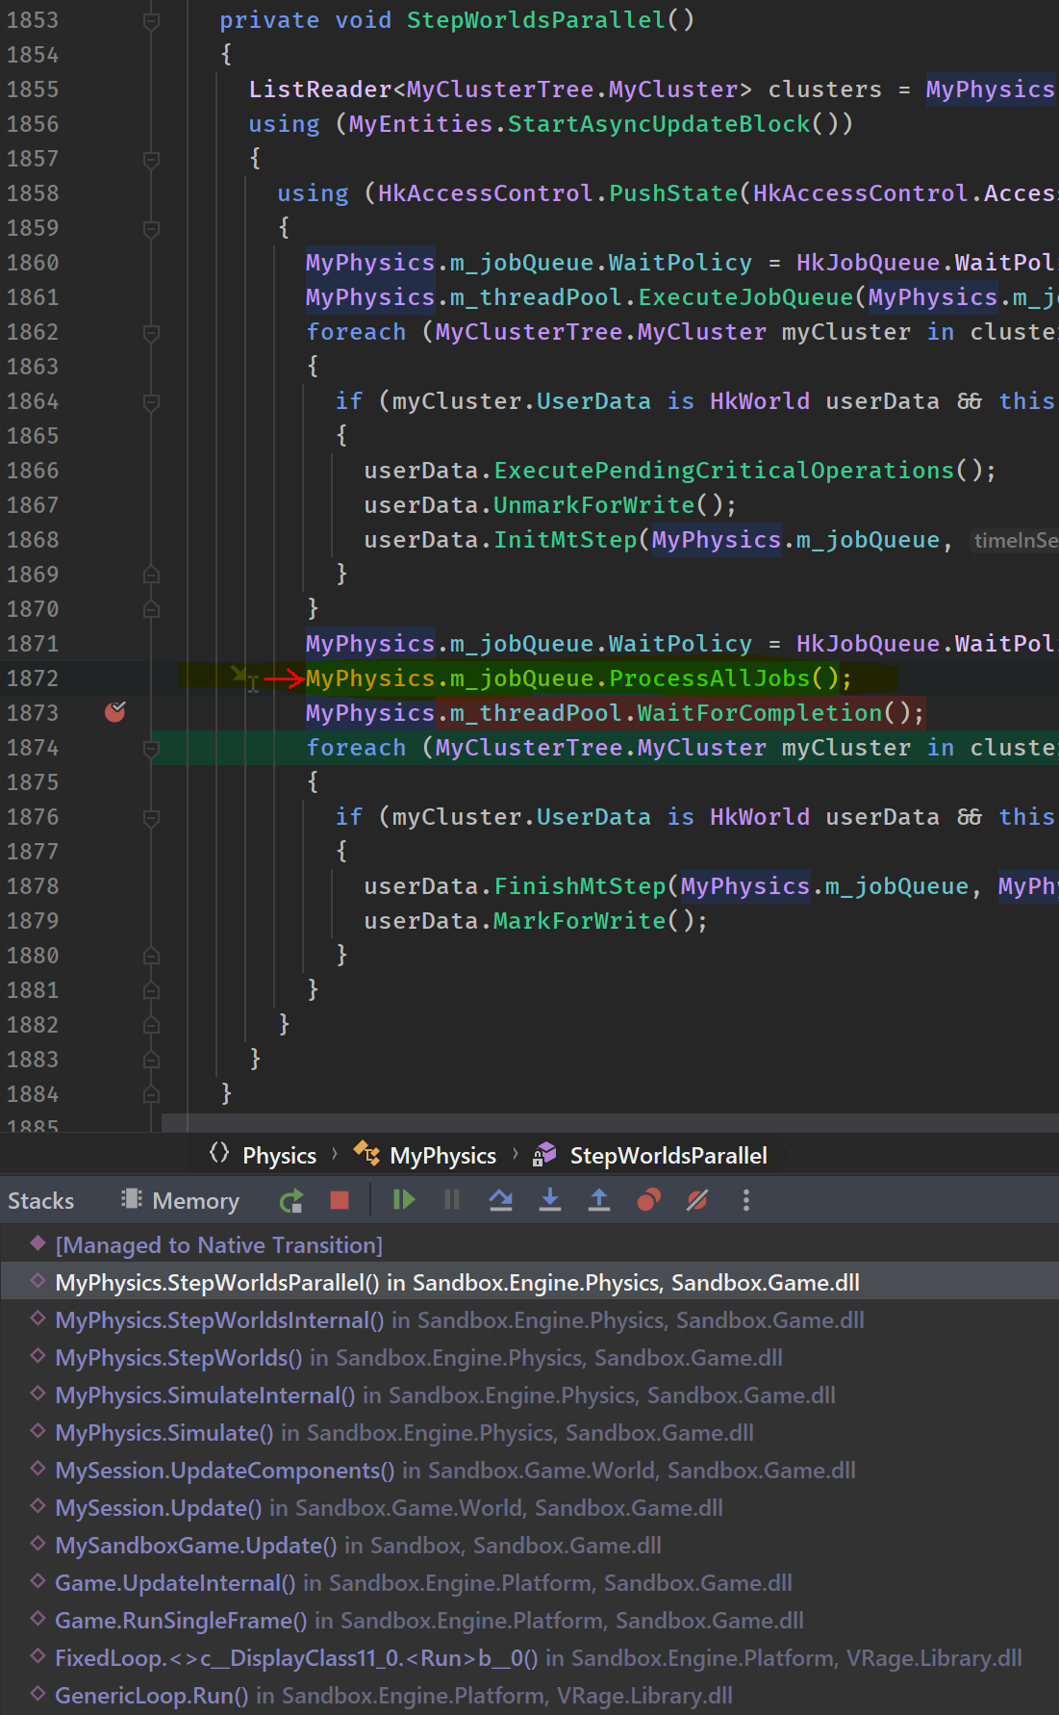
Task: Open the View Breakpoints dialog
Action: tap(649, 1200)
